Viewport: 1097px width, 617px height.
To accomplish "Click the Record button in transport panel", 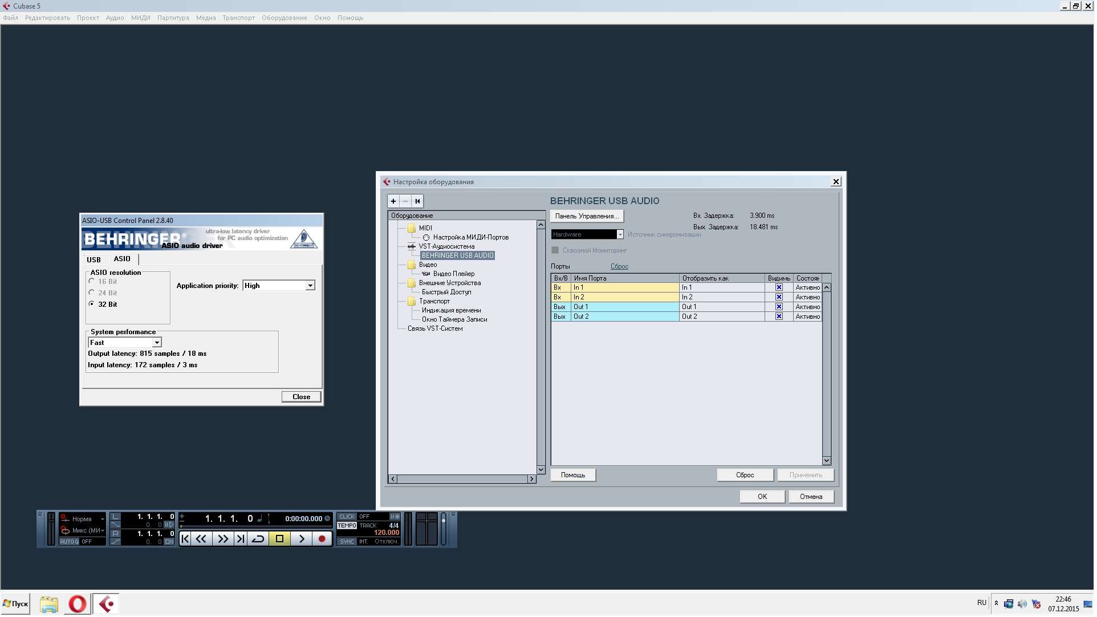I will 322,539.
